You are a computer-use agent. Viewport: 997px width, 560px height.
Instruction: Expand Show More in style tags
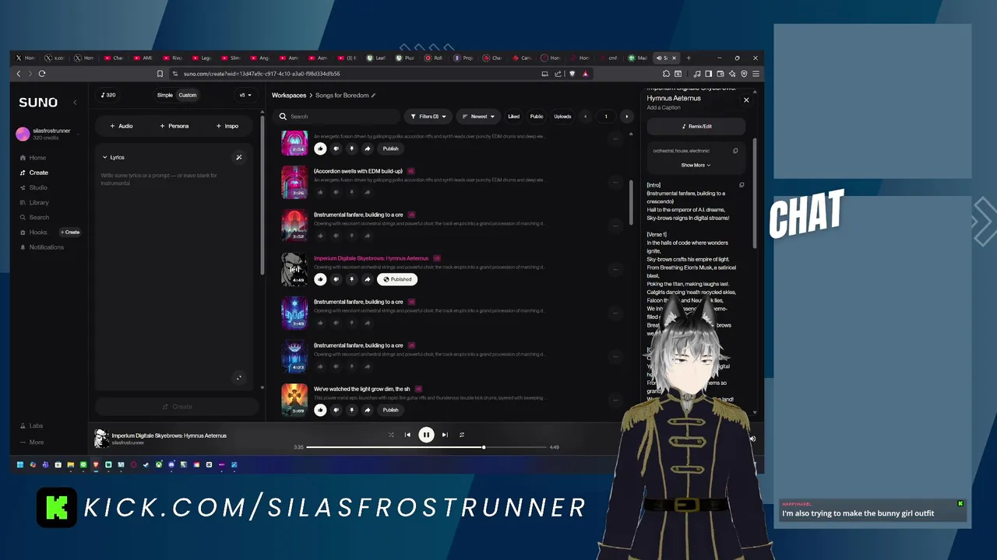[696, 165]
